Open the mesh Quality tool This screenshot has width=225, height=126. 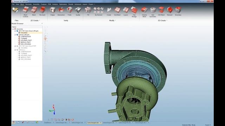point(78,11)
